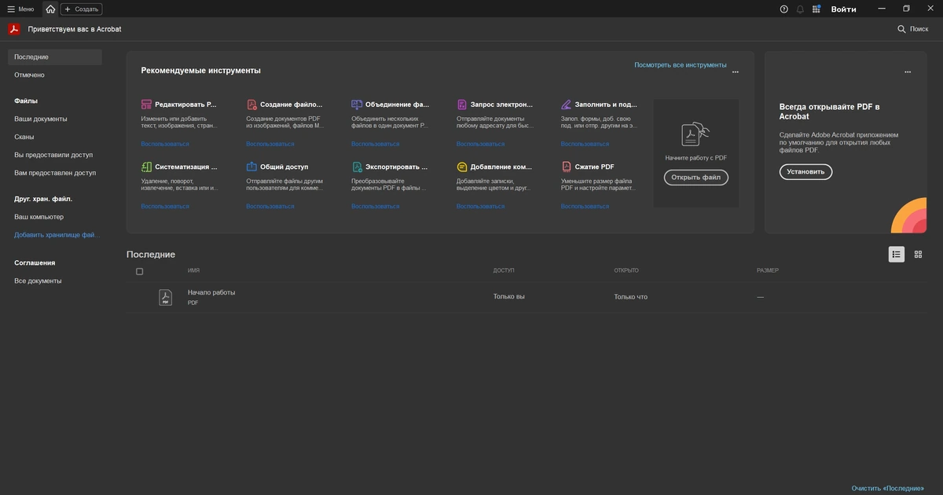The height and width of the screenshot is (495, 943).
Task: Click the Запрос электронных подписей icon
Action: click(x=462, y=104)
